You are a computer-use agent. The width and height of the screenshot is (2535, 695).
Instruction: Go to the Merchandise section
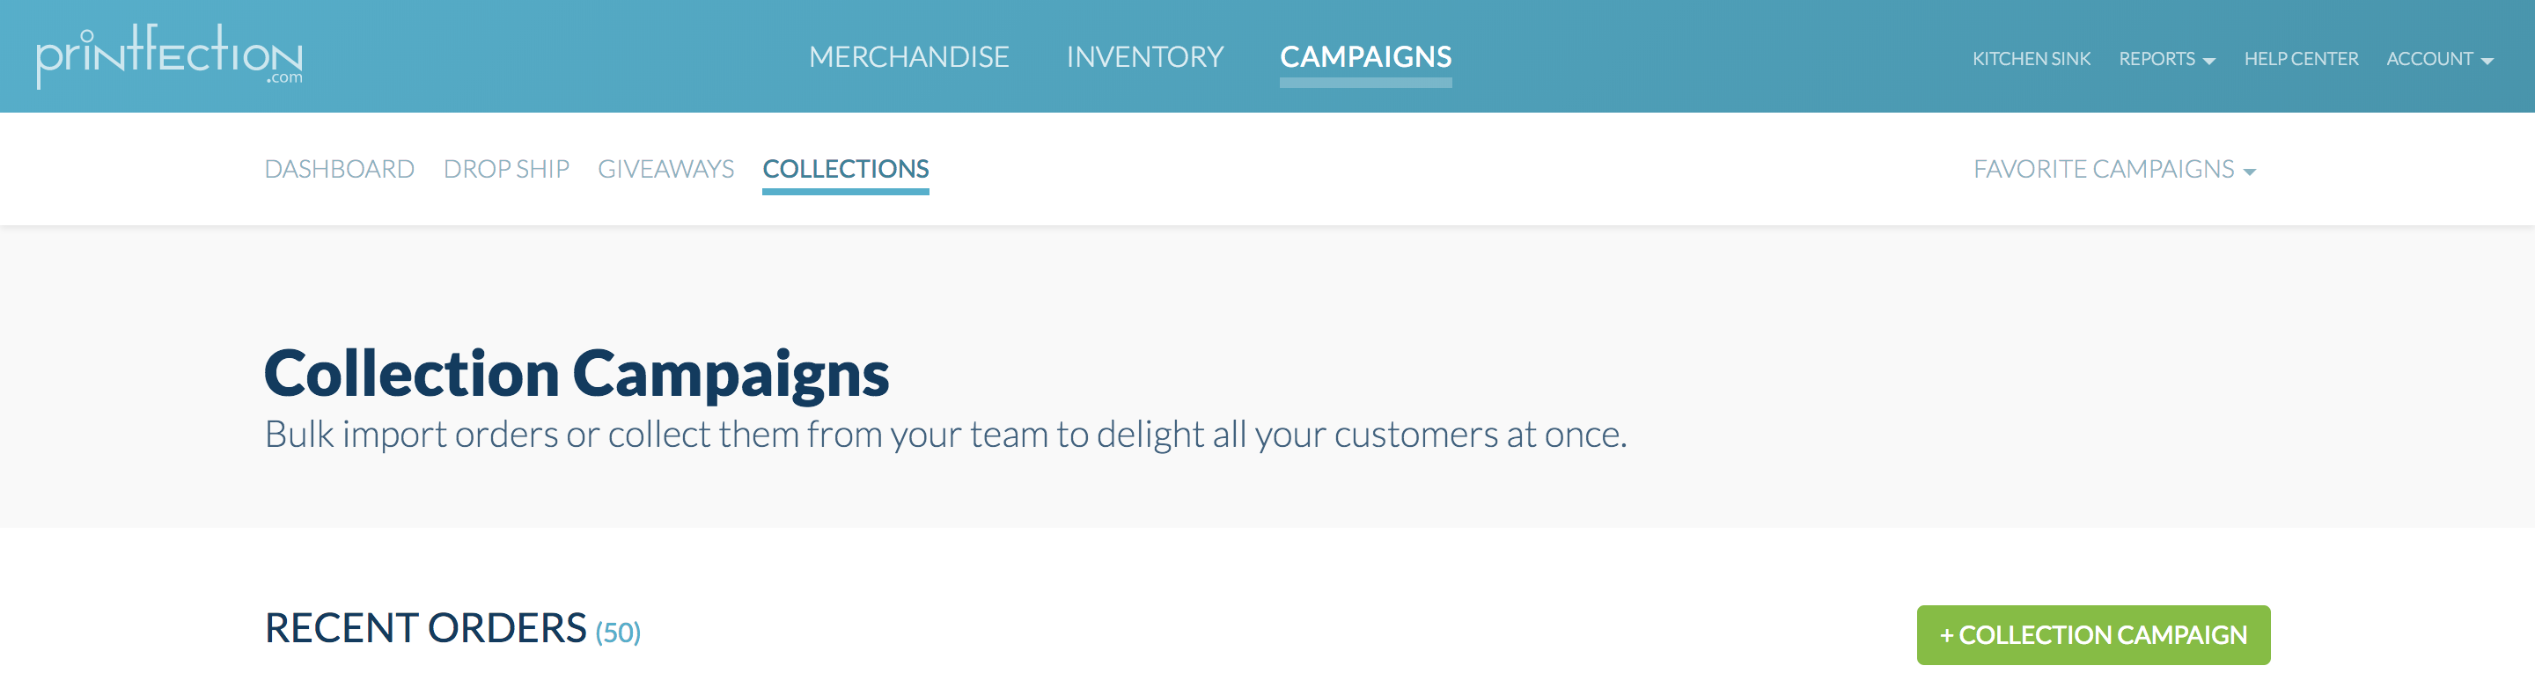click(x=908, y=57)
